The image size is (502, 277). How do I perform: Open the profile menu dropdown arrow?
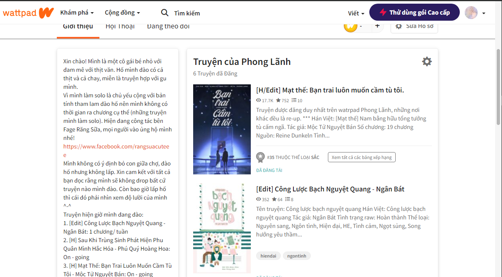tap(484, 13)
